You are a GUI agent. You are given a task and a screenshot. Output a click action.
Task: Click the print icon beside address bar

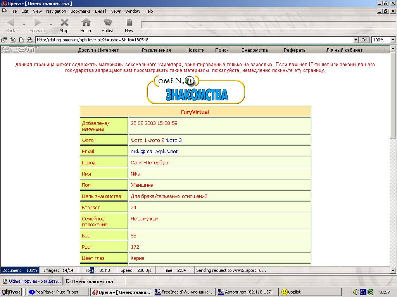pos(29,40)
